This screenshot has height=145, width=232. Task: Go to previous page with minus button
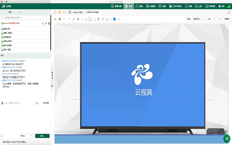pos(205,19)
